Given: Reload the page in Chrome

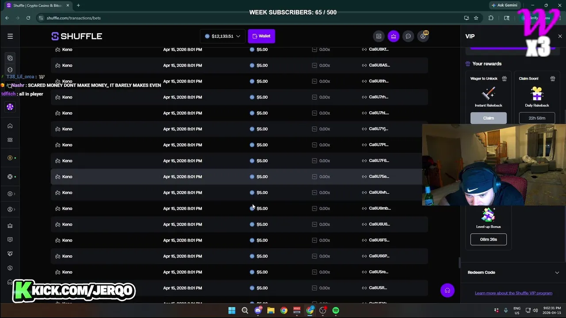Looking at the screenshot, I should coord(28,18).
